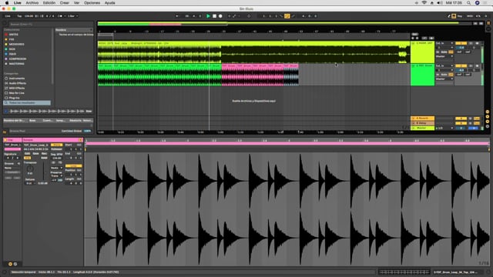The image size is (493, 277).
Task: Open Wi-Fi status icon in menu bar
Action: (x=424, y=3)
